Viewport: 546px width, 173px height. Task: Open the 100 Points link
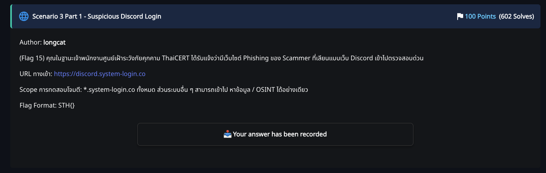480,17
